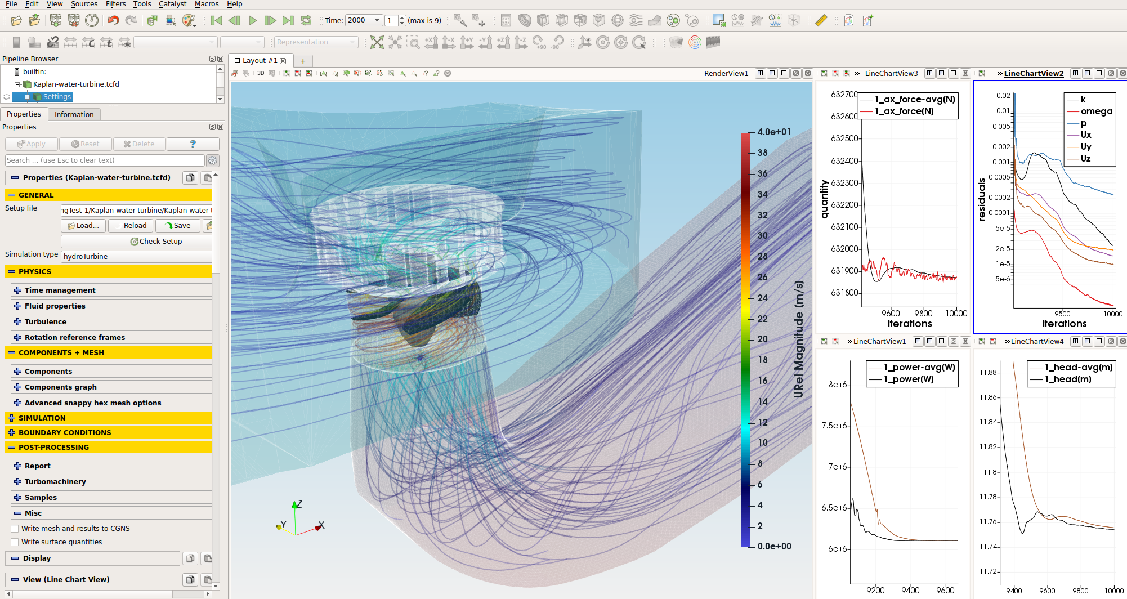Switch to the Information tab
Image resolution: width=1127 pixels, height=599 pixels.
tap(74, 114)
